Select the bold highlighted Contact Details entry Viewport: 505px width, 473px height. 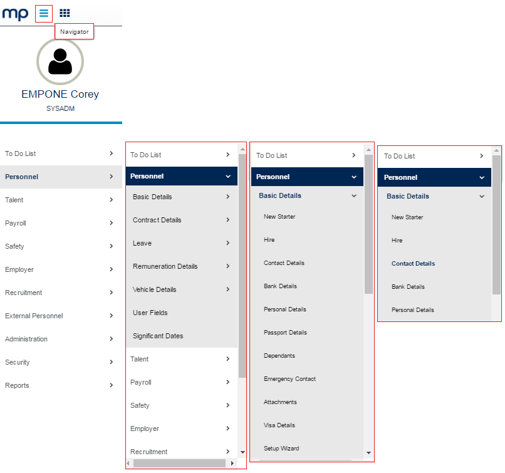[413, 264]
